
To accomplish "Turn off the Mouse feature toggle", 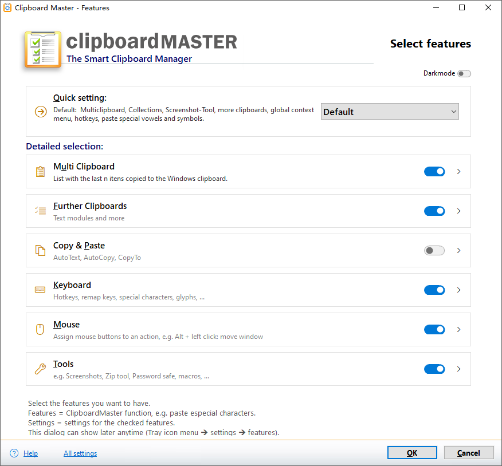I will (x=434, y=329).
